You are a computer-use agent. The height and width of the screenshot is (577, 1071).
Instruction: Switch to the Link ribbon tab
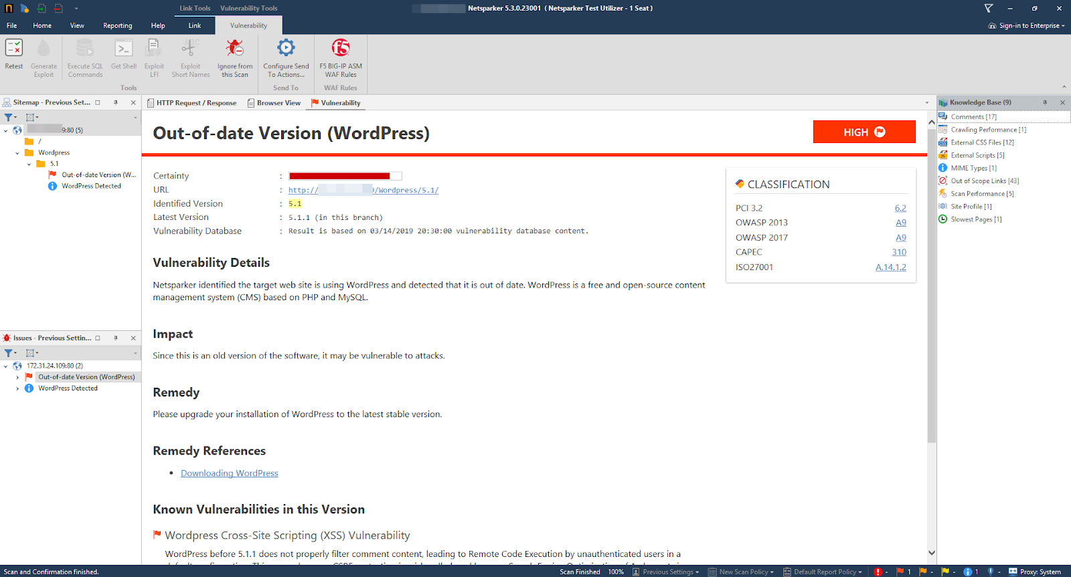tap(195, 25)
